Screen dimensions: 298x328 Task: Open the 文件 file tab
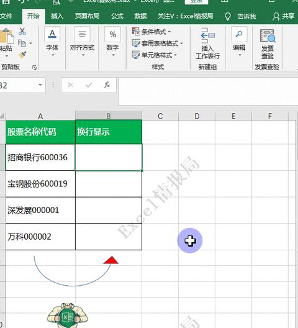pos(6,16)
